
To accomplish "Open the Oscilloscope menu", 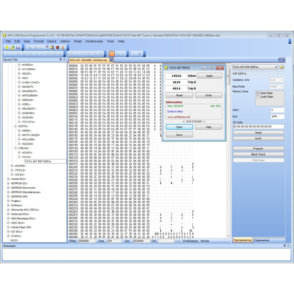I will (x=94, y=41).
